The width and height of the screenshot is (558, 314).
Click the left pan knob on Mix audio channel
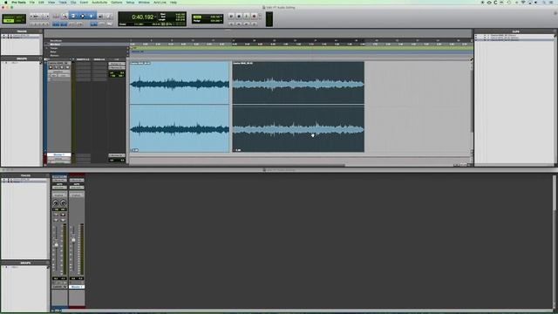56,203
